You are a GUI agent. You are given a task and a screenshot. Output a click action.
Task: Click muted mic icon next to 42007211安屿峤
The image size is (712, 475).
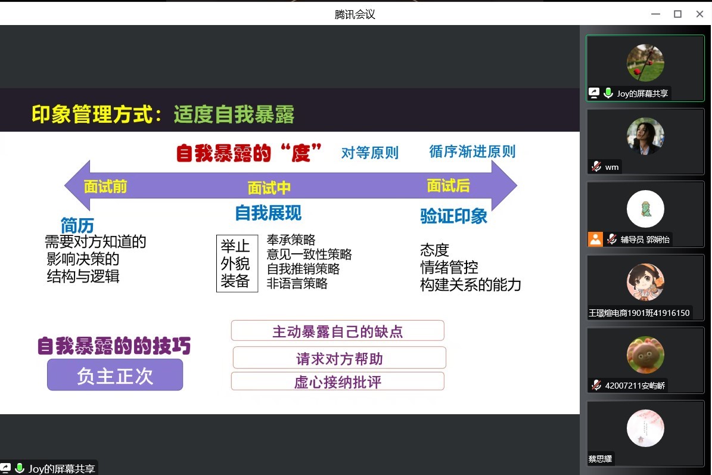596,385
